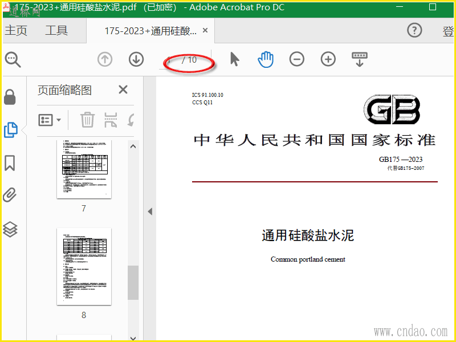Screen dimensions: 456x342
Task: Click the 代替GB175-2007 text
Action: 405,168
